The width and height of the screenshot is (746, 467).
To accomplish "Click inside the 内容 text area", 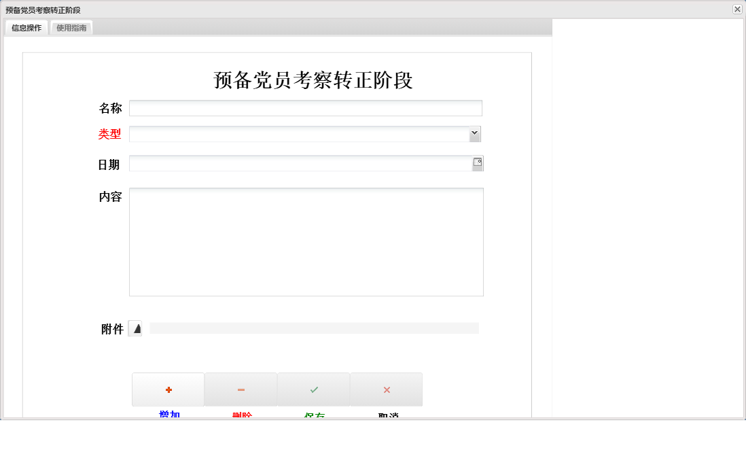I will [x=306, y=241].
